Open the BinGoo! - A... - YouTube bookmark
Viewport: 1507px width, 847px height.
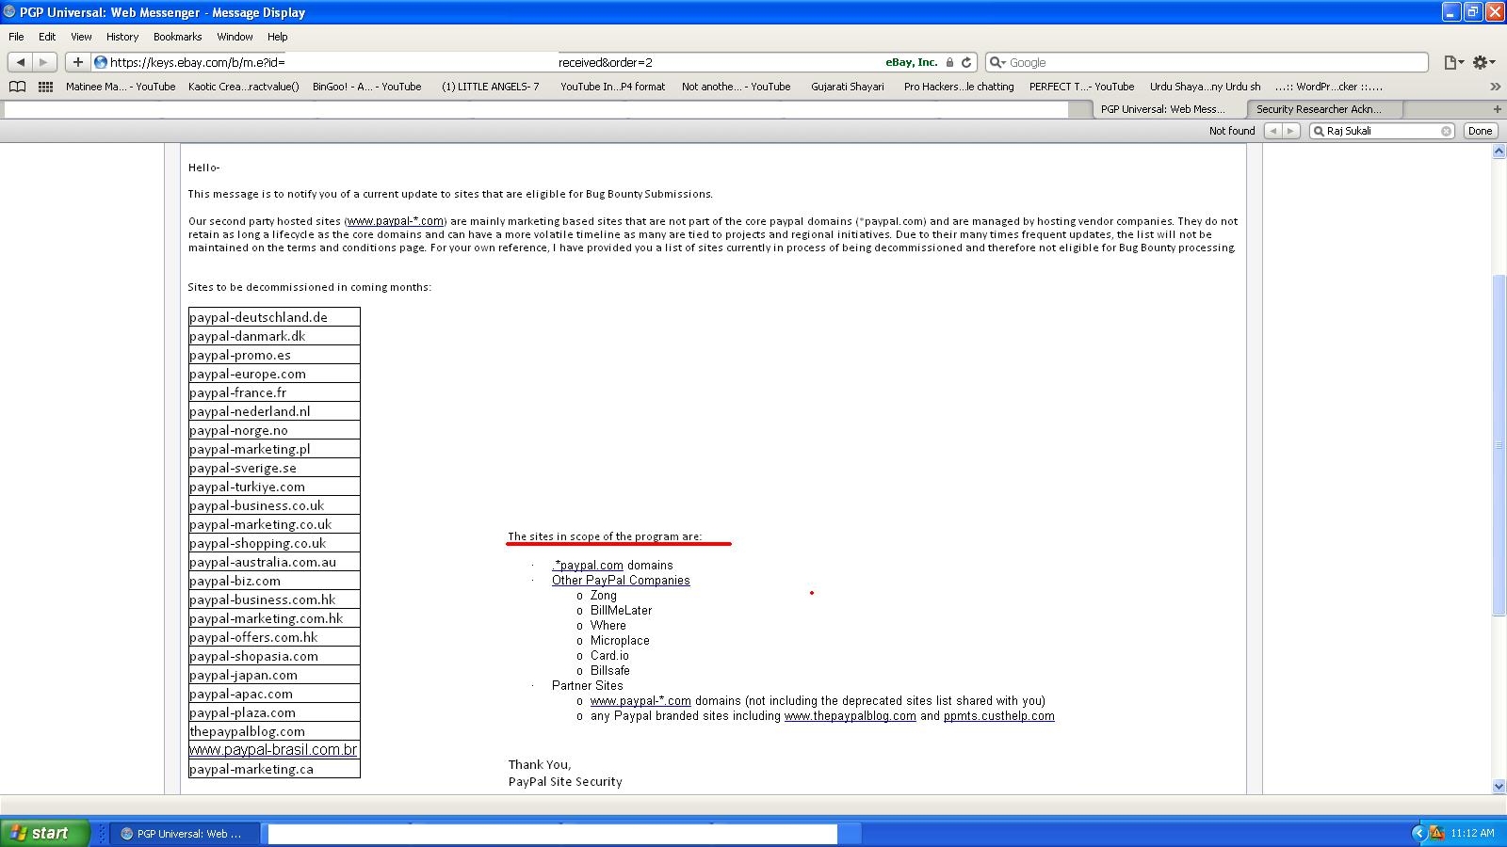click(367, 87)
